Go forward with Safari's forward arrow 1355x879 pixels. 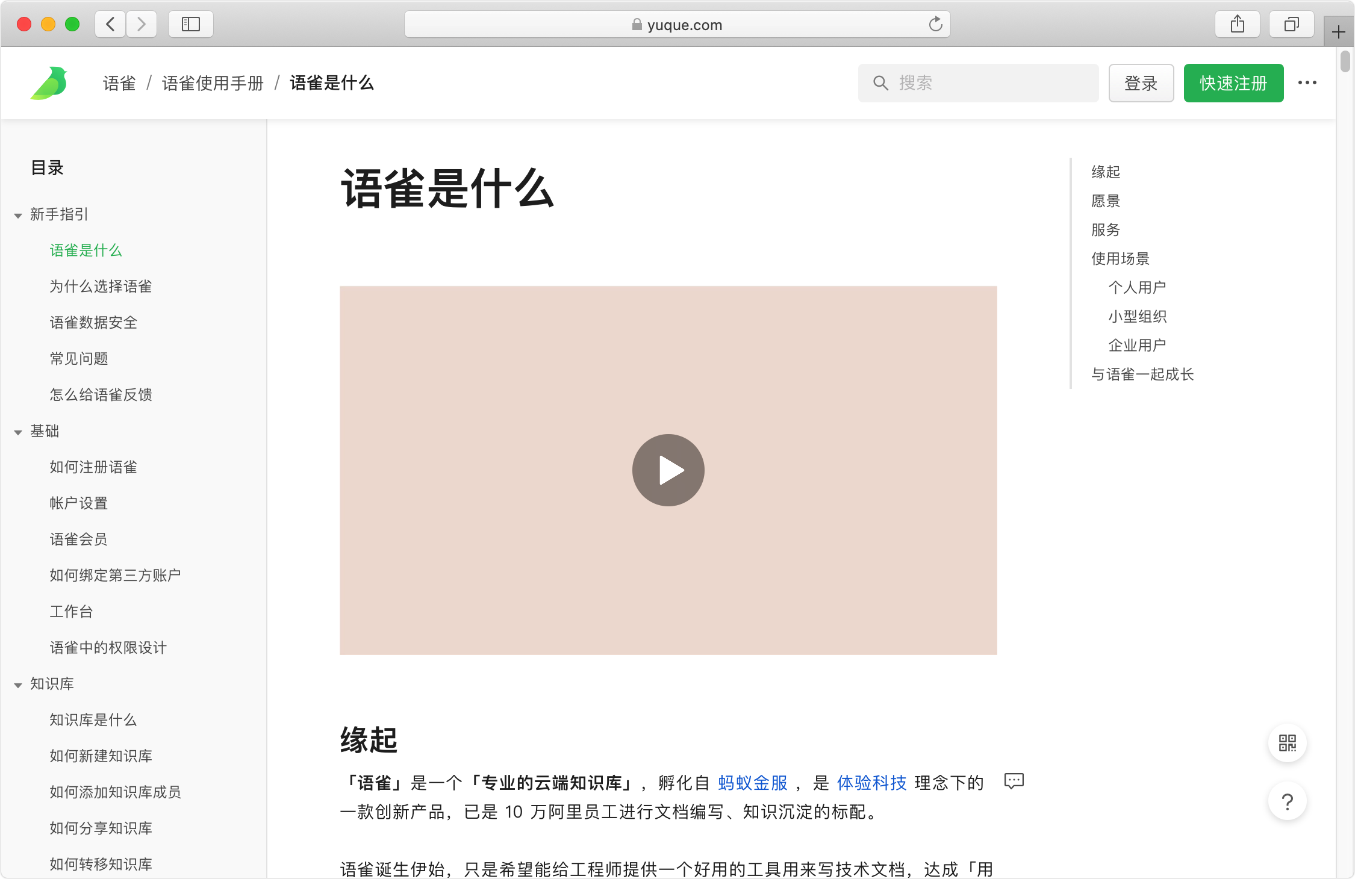[142, 24]
